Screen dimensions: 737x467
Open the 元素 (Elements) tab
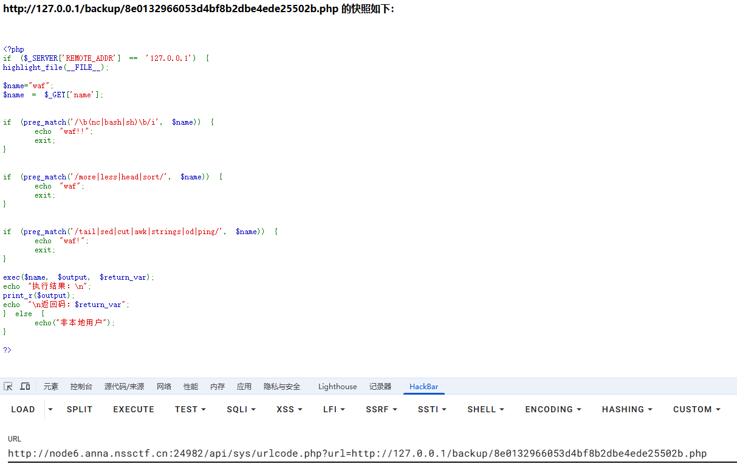(x=51, y=387)
